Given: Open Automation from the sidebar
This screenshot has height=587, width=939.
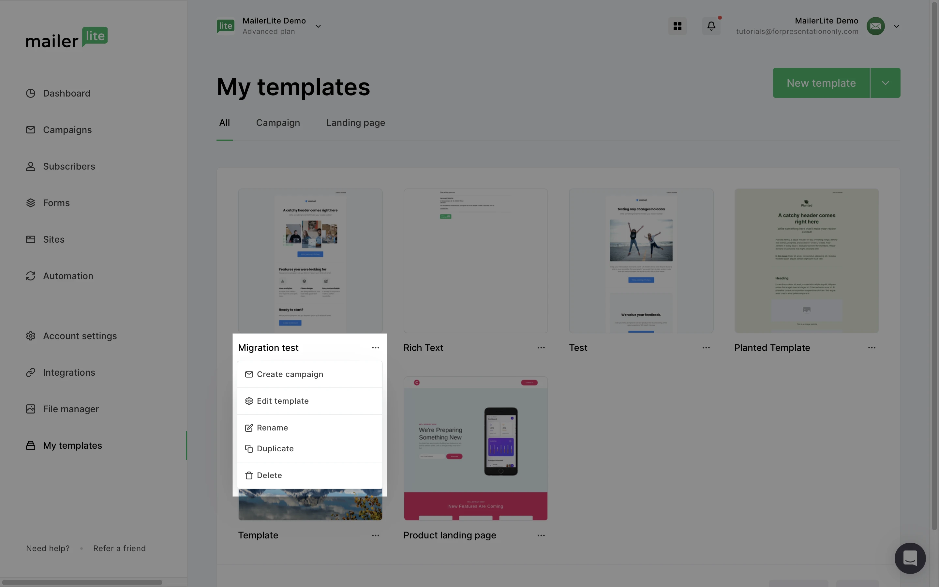Looking at the screenshot, I should (68, 276).
